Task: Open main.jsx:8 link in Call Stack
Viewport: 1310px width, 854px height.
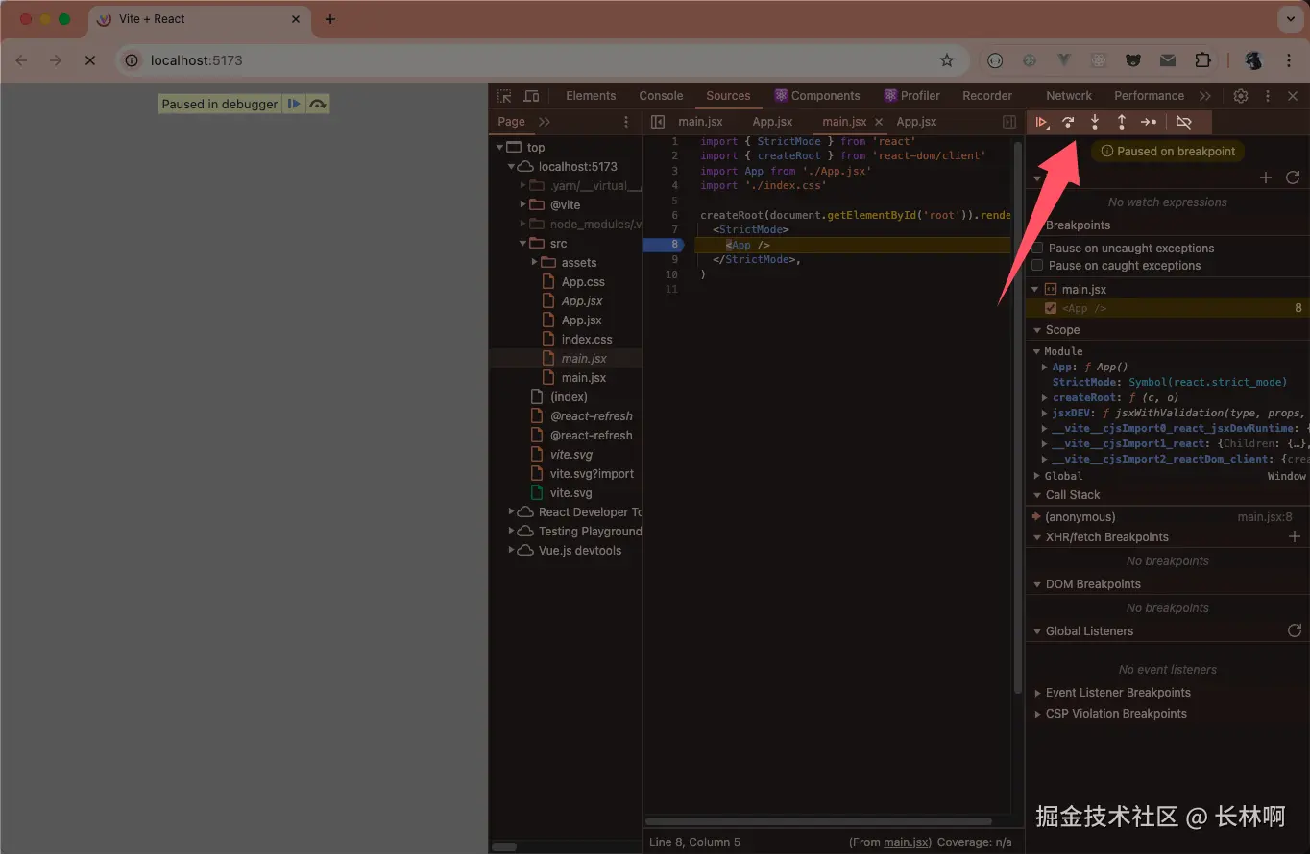Action: [1265, 517]
